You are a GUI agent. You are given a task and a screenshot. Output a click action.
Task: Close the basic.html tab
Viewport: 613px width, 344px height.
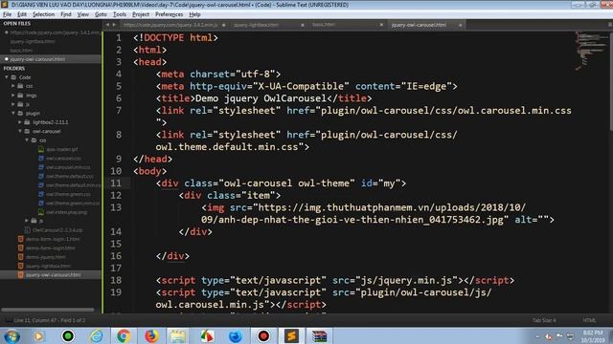381,25
